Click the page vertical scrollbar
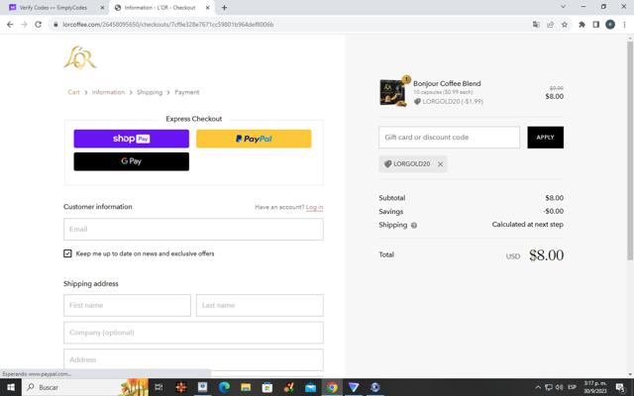This screenshot has width=634, height=396. point(630,151)
